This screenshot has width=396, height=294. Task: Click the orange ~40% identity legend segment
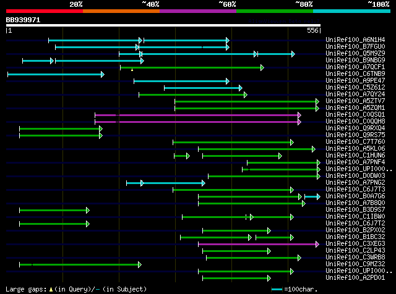coord(121,11)
